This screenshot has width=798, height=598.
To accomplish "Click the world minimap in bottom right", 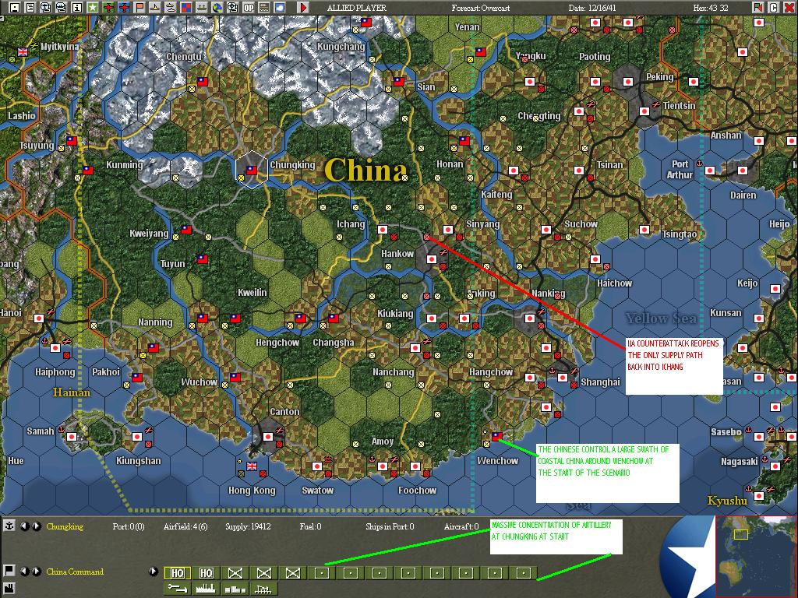I will [x=756, y=556].
